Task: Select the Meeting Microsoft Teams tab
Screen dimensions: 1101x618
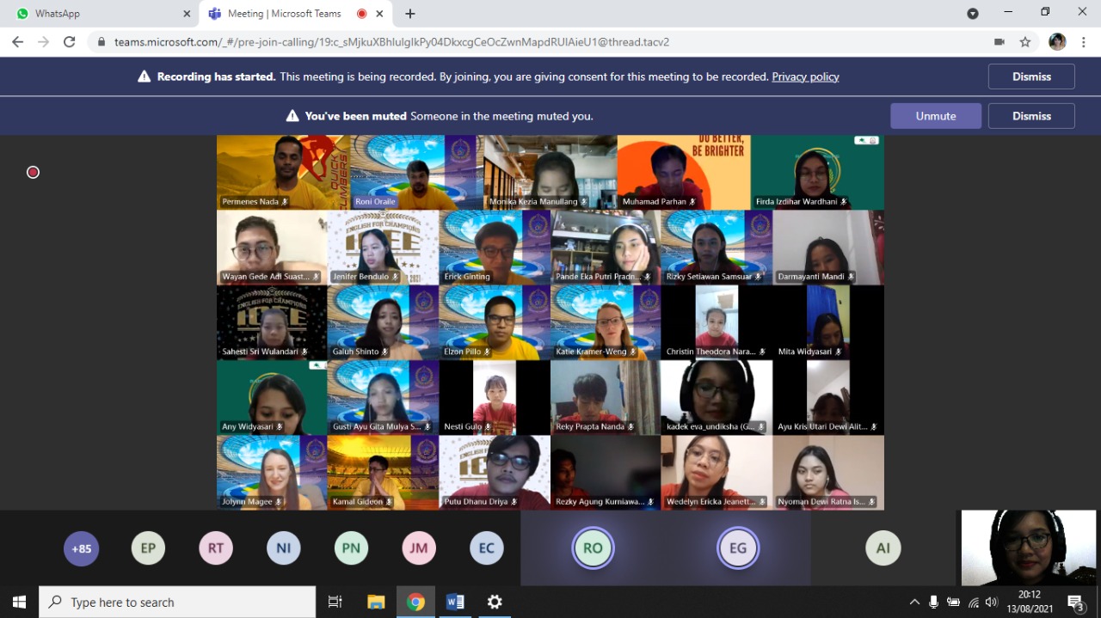Action: pyautogui.click(x=284, y=13)
